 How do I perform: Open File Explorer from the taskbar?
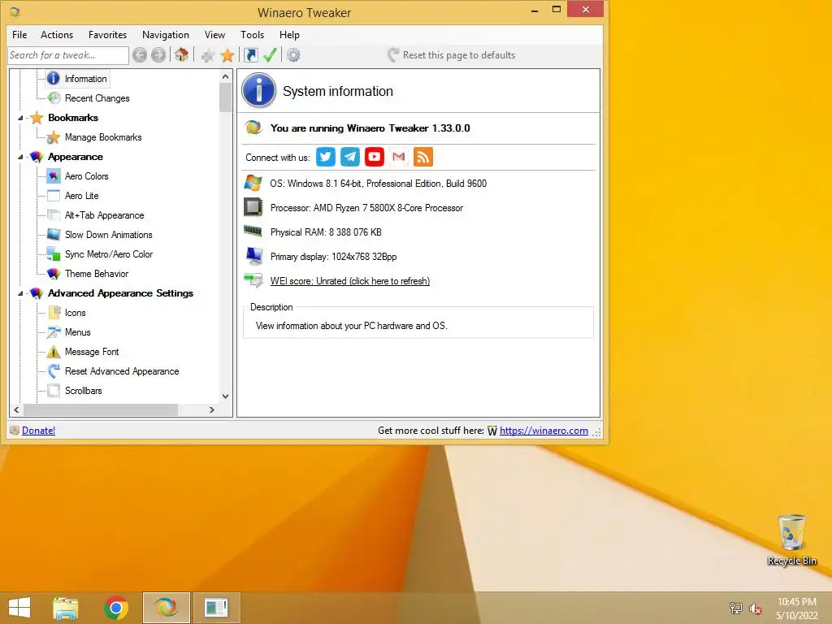[66, 608]
